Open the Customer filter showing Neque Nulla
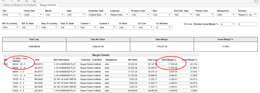Screen dimensions: 260x93 point(120,15)
